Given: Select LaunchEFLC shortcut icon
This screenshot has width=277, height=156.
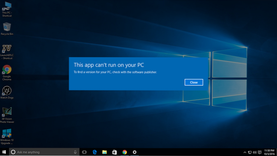Looking at the screenshot, I should pos(7,52).
